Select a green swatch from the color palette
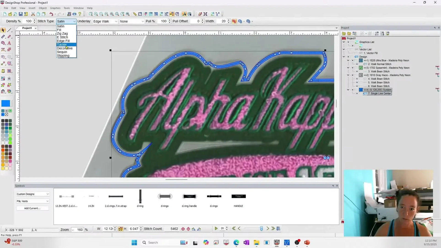441x248 pixels. point(10,128)
